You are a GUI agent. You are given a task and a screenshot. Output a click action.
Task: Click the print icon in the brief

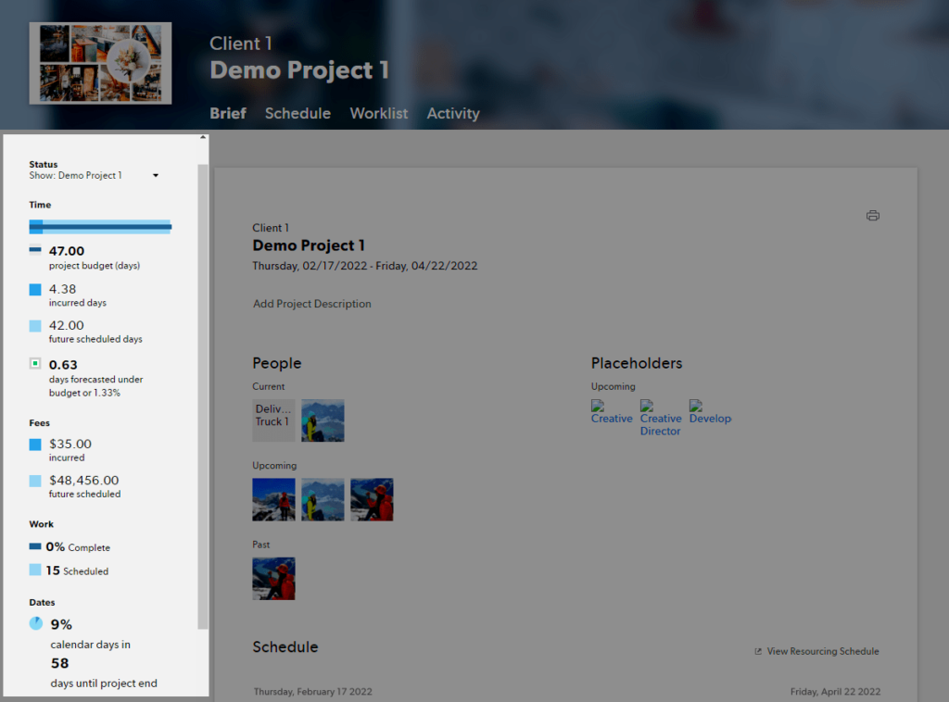click(872, 215)
